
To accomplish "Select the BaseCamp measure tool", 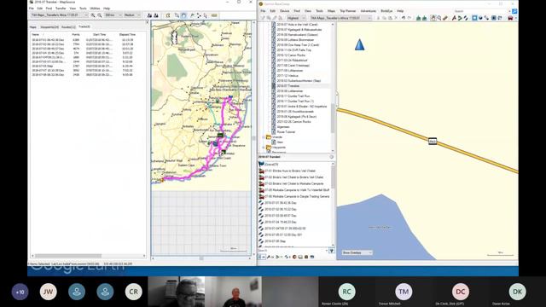I will [445, 18].
